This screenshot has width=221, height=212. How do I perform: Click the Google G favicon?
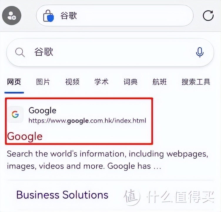(15, 114)
